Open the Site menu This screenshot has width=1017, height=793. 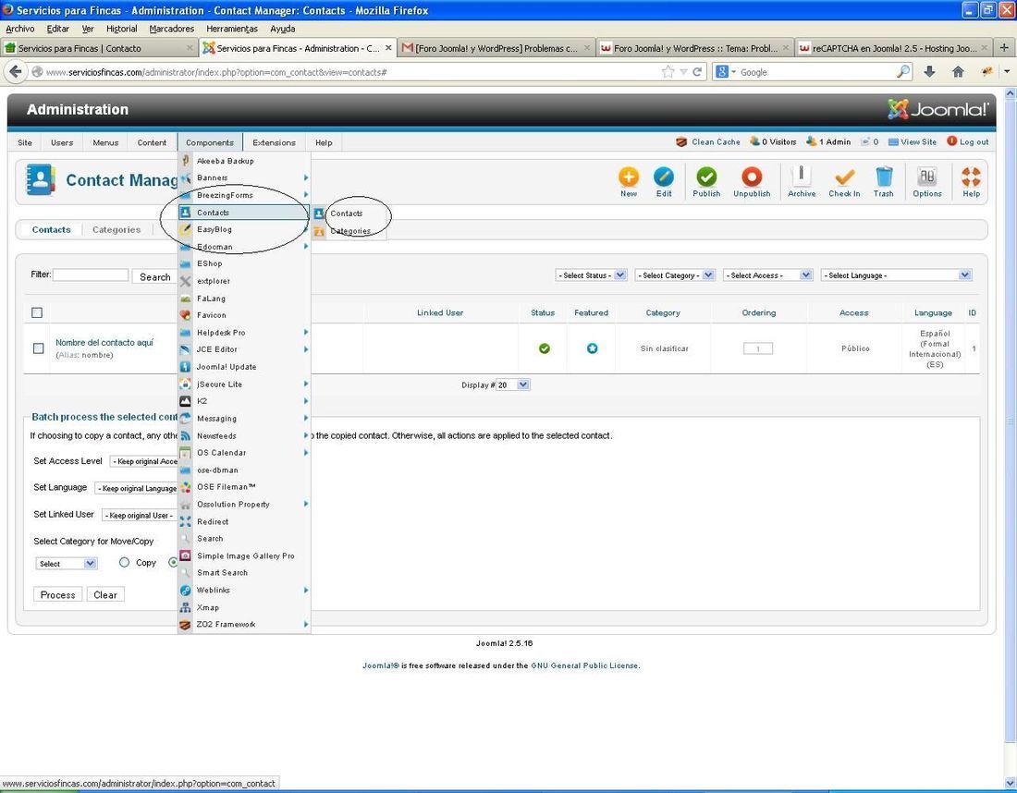[25, 142]
